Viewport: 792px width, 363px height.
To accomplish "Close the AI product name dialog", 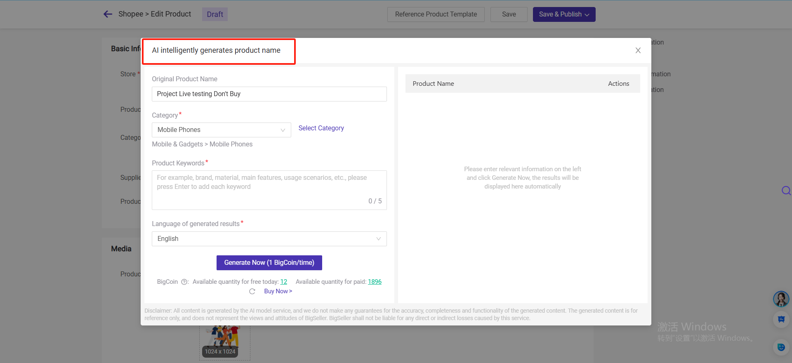I will tap(638, 50).
